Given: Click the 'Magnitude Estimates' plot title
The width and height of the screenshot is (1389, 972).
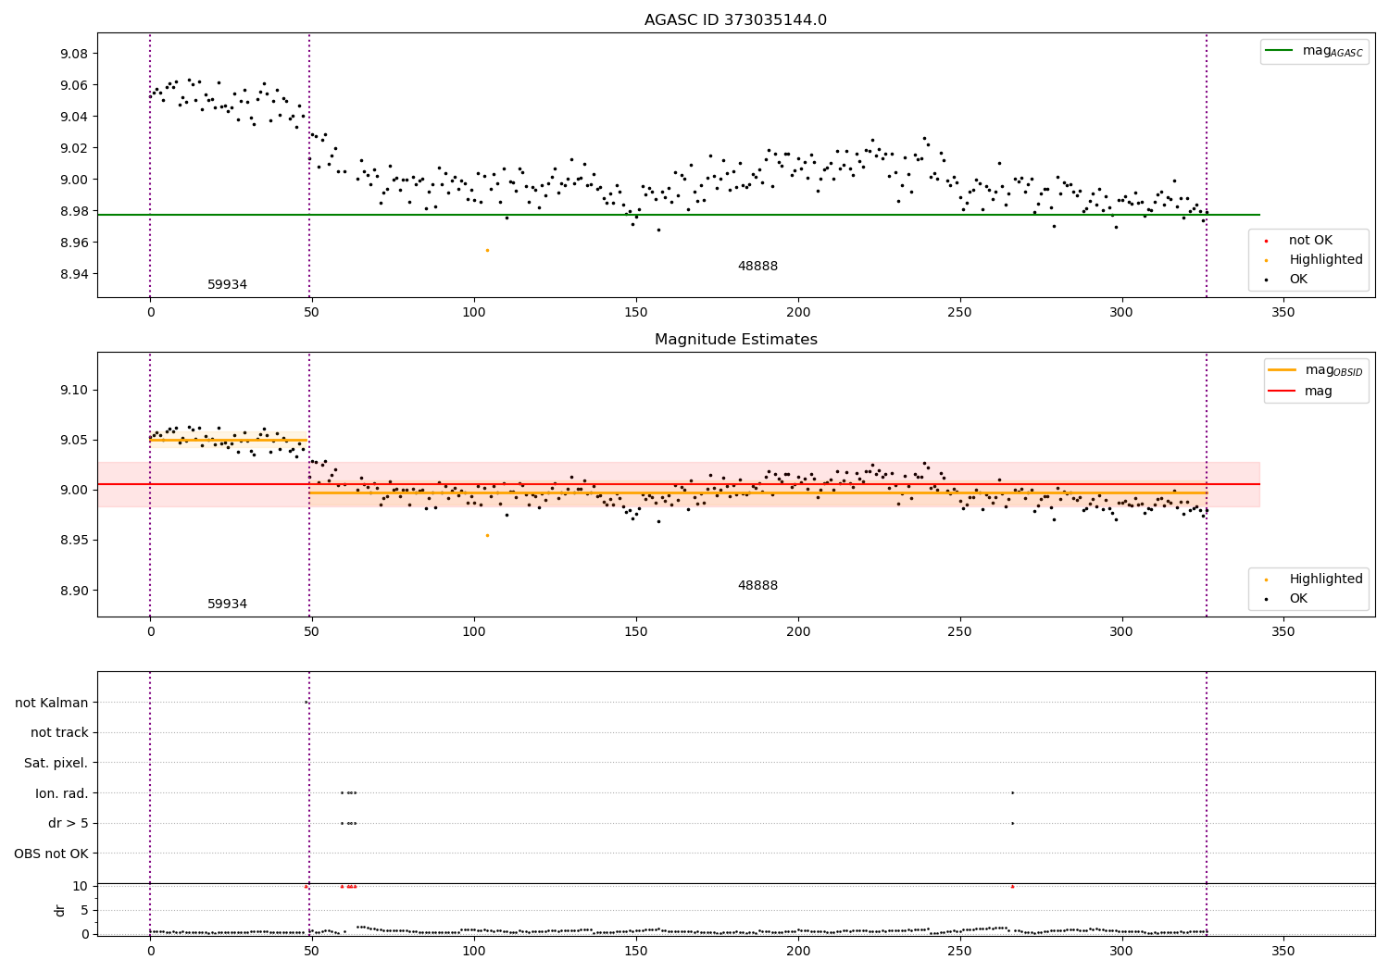Looking at the screenshot, I should 735,340.
